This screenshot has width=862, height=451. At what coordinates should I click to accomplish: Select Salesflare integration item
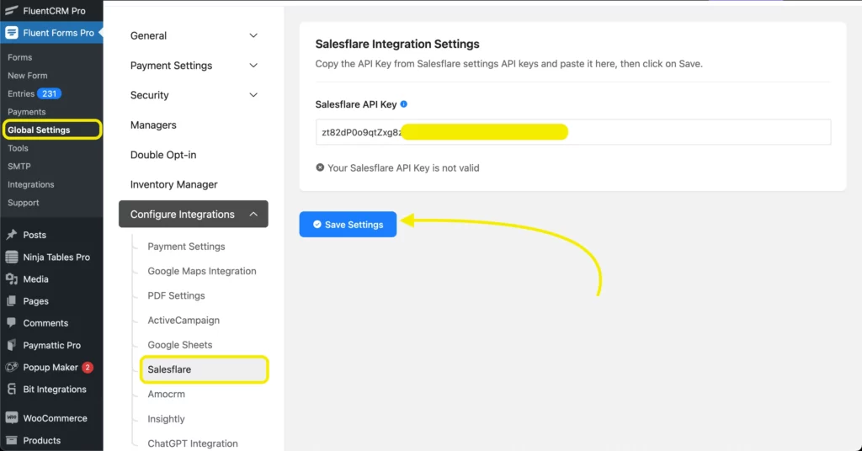(x=169, y=369)
